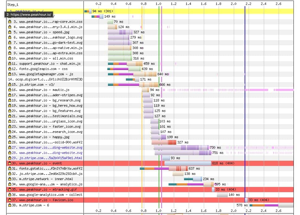Click the lock icon for m.stripe.com row 38
This screenshot has width=300, height=215.
(x=10, y=205)
